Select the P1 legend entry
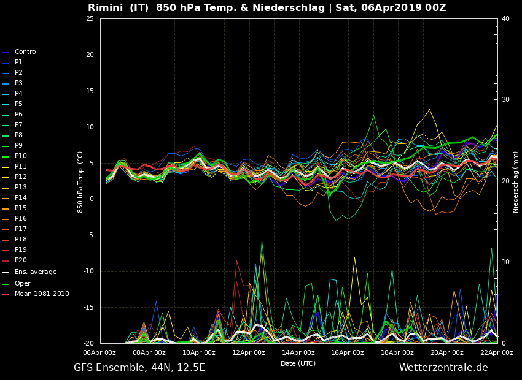522x380 pixels. (x=18, y=63)
